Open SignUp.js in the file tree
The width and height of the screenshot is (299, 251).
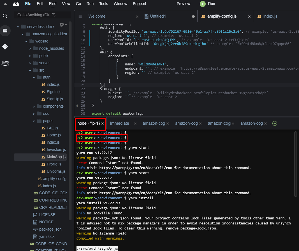pos(52,99)
